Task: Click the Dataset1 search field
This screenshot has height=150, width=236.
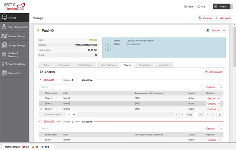Action: click(54, 87)
